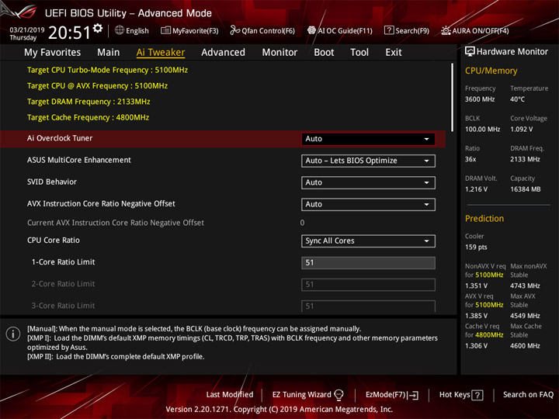Click Target DRAM Frequency : 2133MHz text
Image resolution: width=559 pixels, height=419 pixels.
click(89, 102)
